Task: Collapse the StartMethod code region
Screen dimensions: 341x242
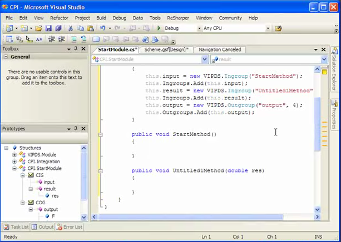Action: pos(101,134)
